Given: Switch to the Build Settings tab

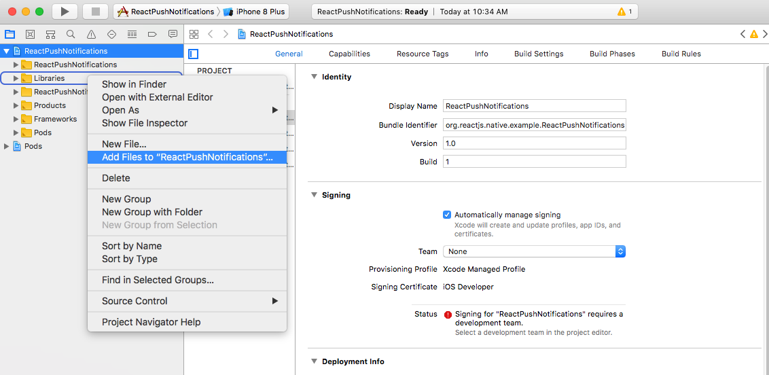Looking at the screenshot, I should 539,54.
